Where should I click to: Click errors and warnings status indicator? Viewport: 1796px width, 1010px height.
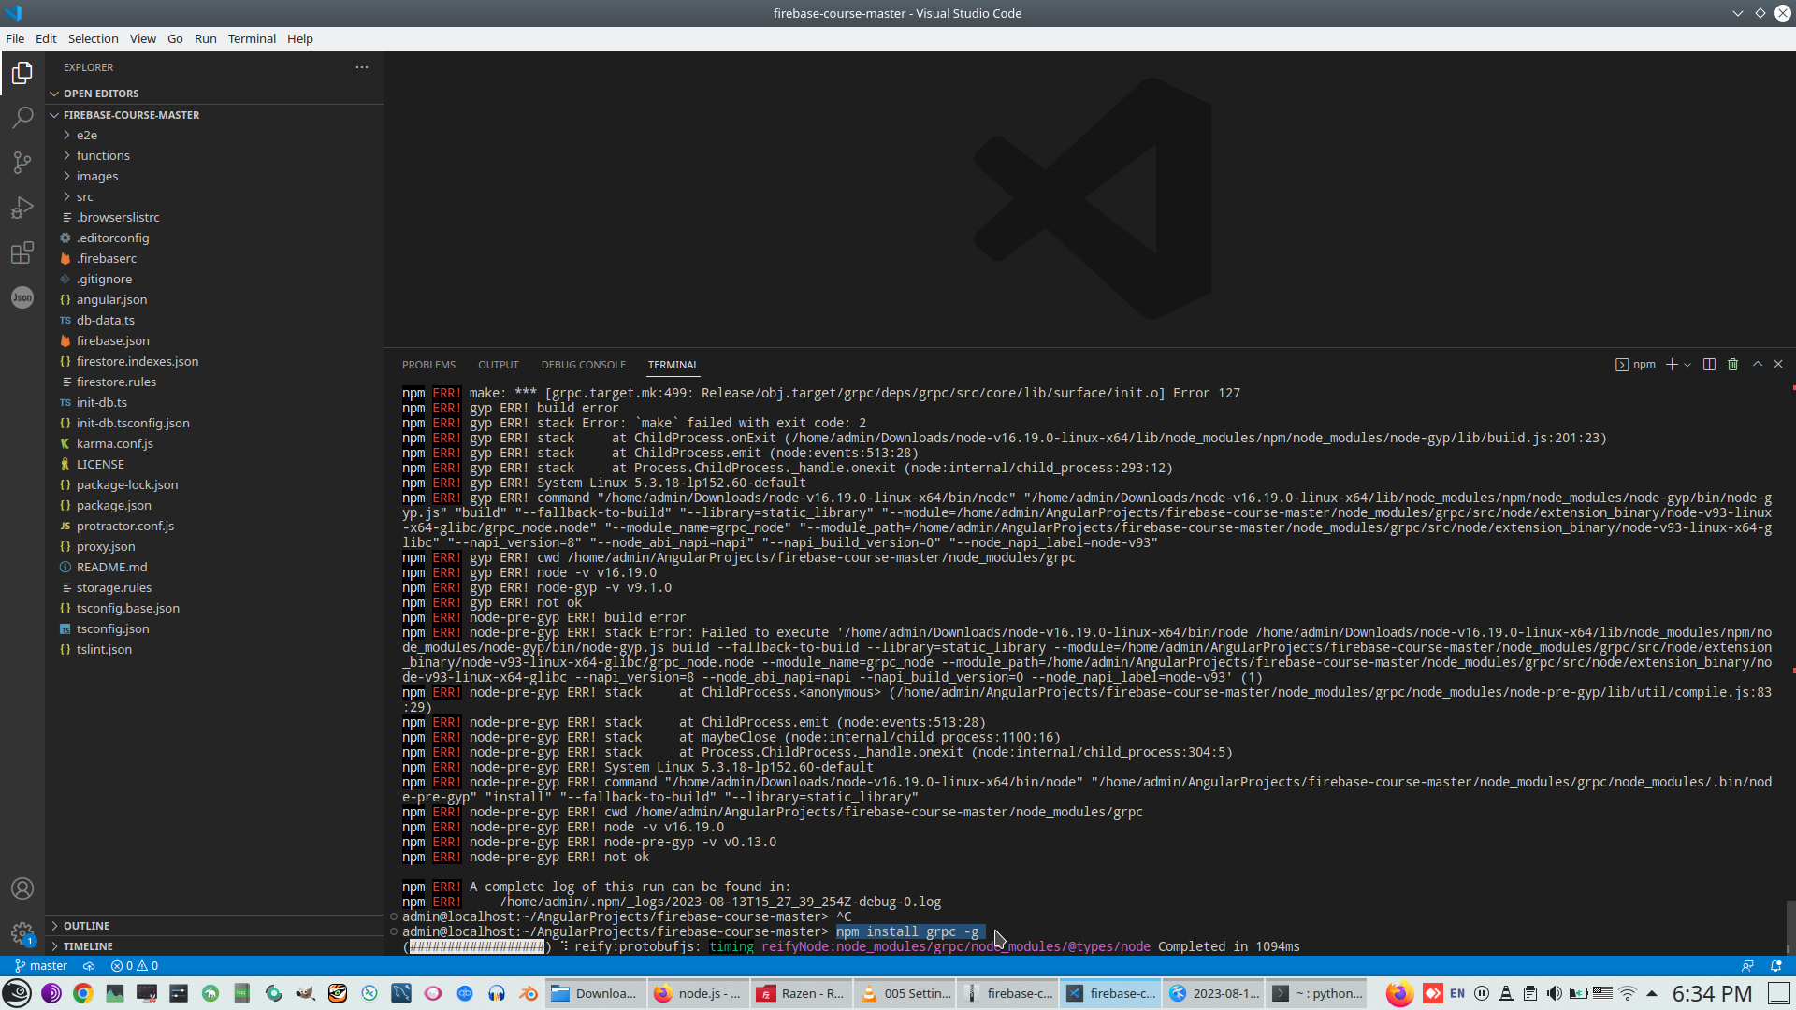[x=135, y=966]
